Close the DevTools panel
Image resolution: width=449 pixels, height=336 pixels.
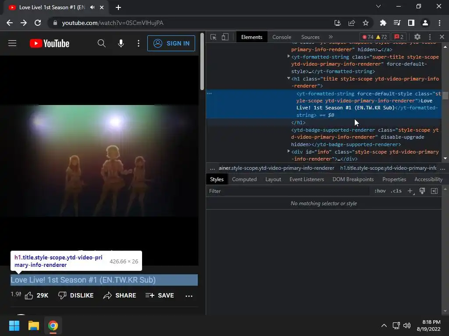coord(442,37)
